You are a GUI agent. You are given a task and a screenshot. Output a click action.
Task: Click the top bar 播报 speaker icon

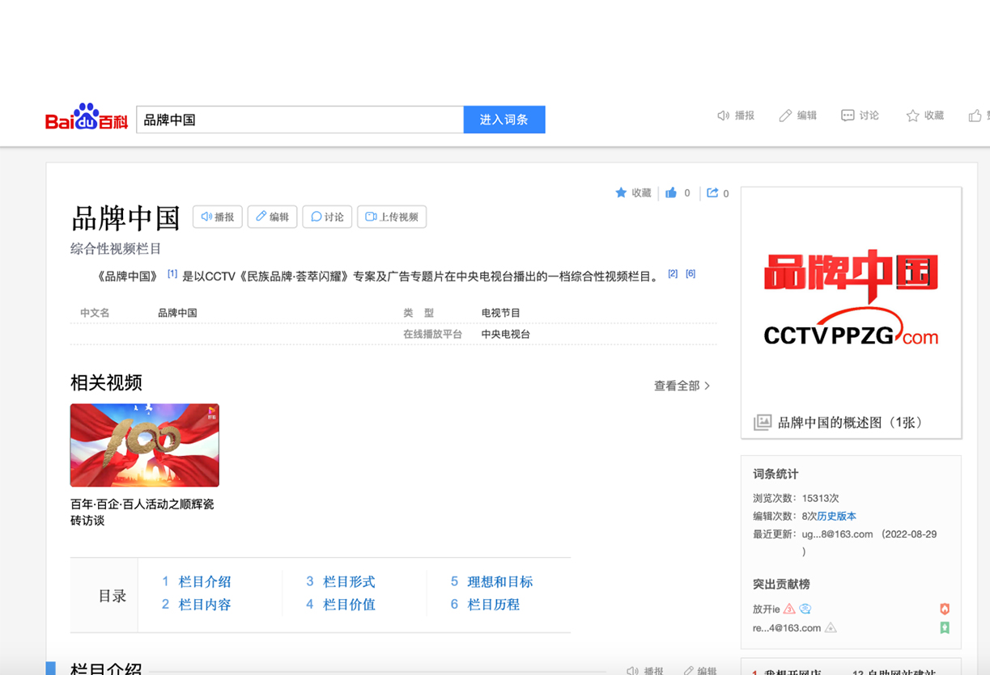click(724, 116)
